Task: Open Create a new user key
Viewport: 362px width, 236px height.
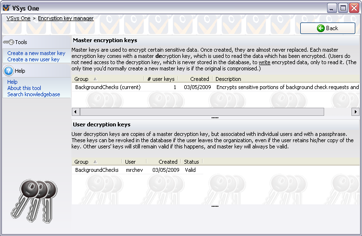Action: [x=34, y=59]
